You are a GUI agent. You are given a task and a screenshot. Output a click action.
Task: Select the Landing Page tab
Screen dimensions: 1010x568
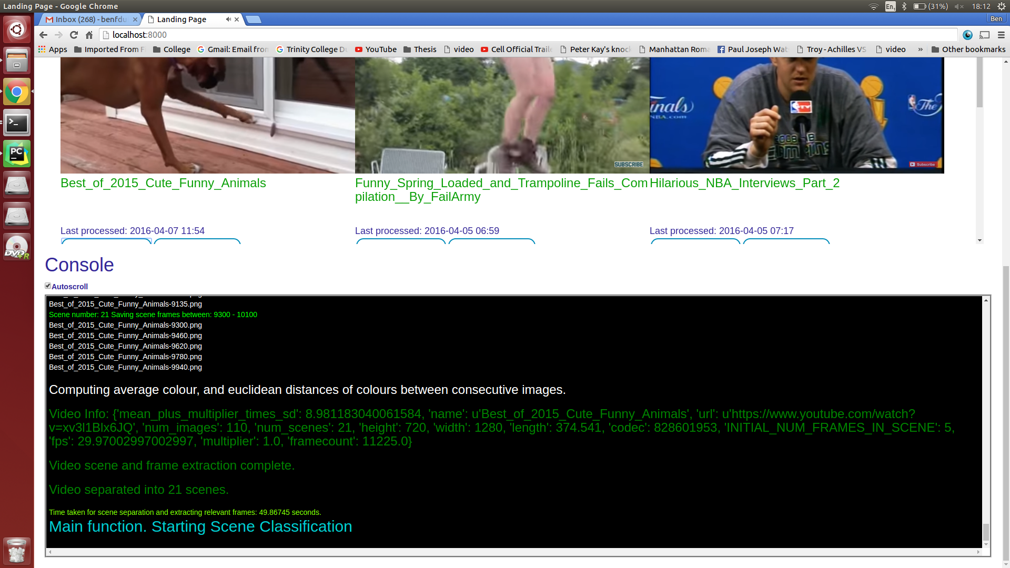coord(181,19)
